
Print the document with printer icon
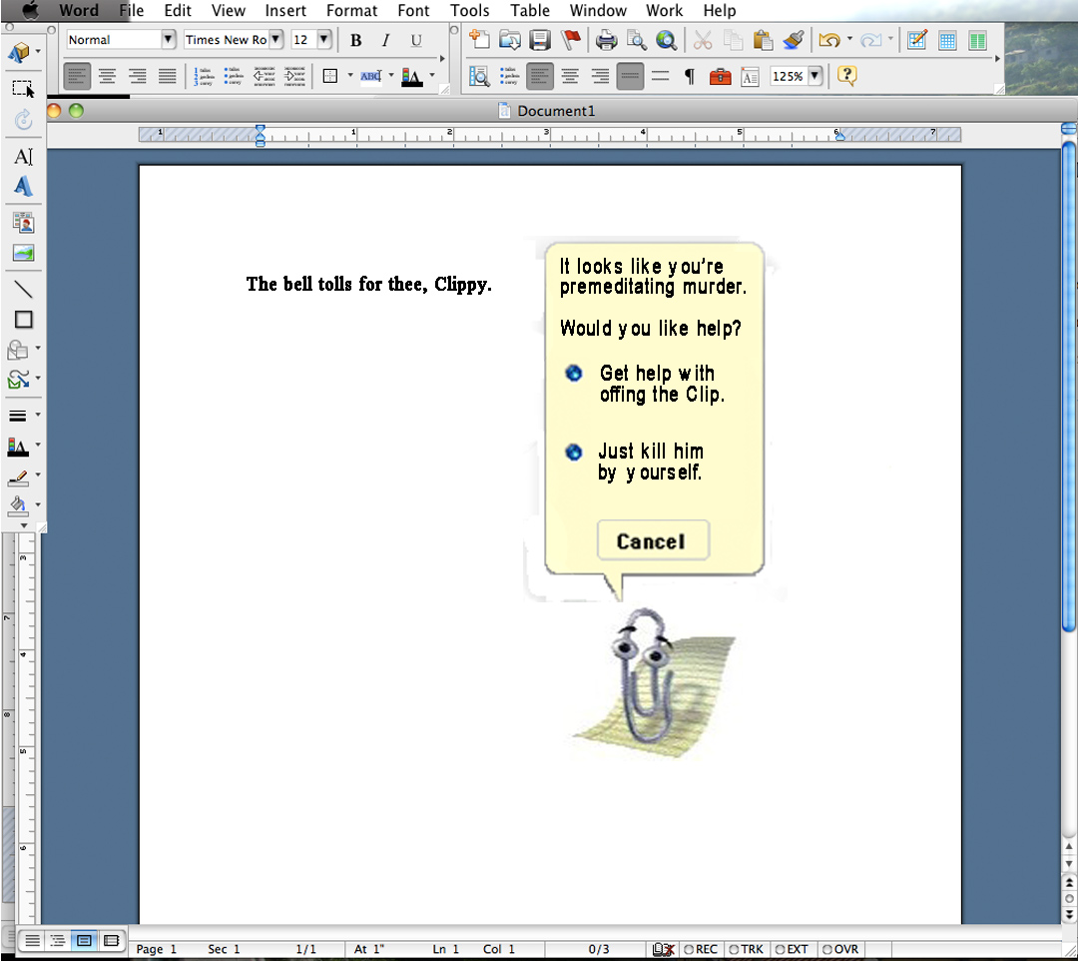coord(606,40)
